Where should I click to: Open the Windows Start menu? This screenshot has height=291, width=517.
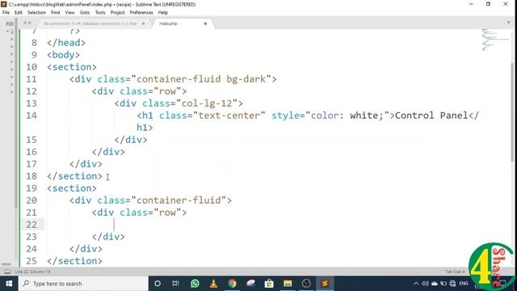(9, 284)
